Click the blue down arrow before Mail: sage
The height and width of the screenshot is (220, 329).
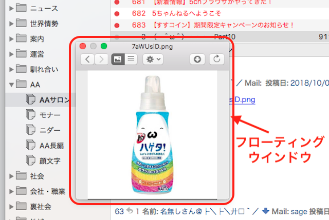(266, 211)
